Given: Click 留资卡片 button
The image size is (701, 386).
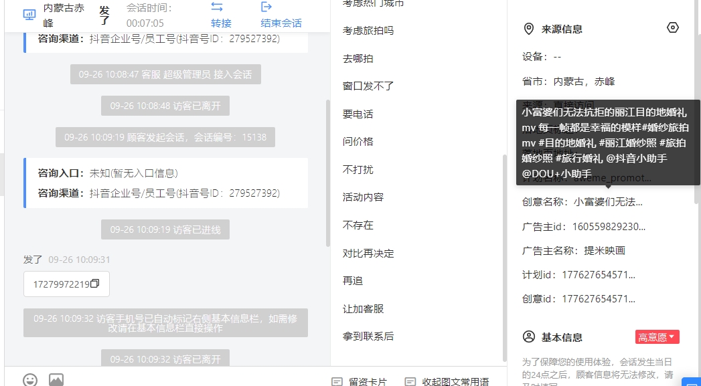Looking at the screenshot, I should tap(368, 382).
